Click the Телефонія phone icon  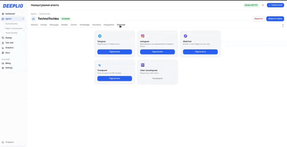tap(100, 65)
